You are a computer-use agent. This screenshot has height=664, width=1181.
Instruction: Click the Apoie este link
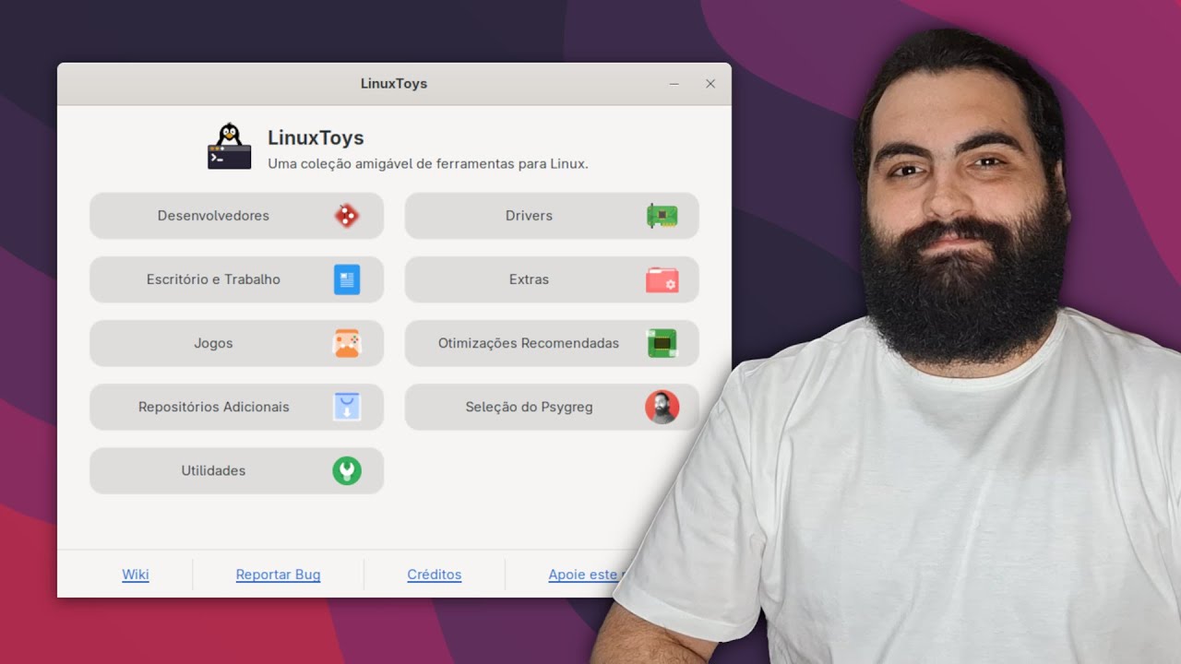[588, 575]
